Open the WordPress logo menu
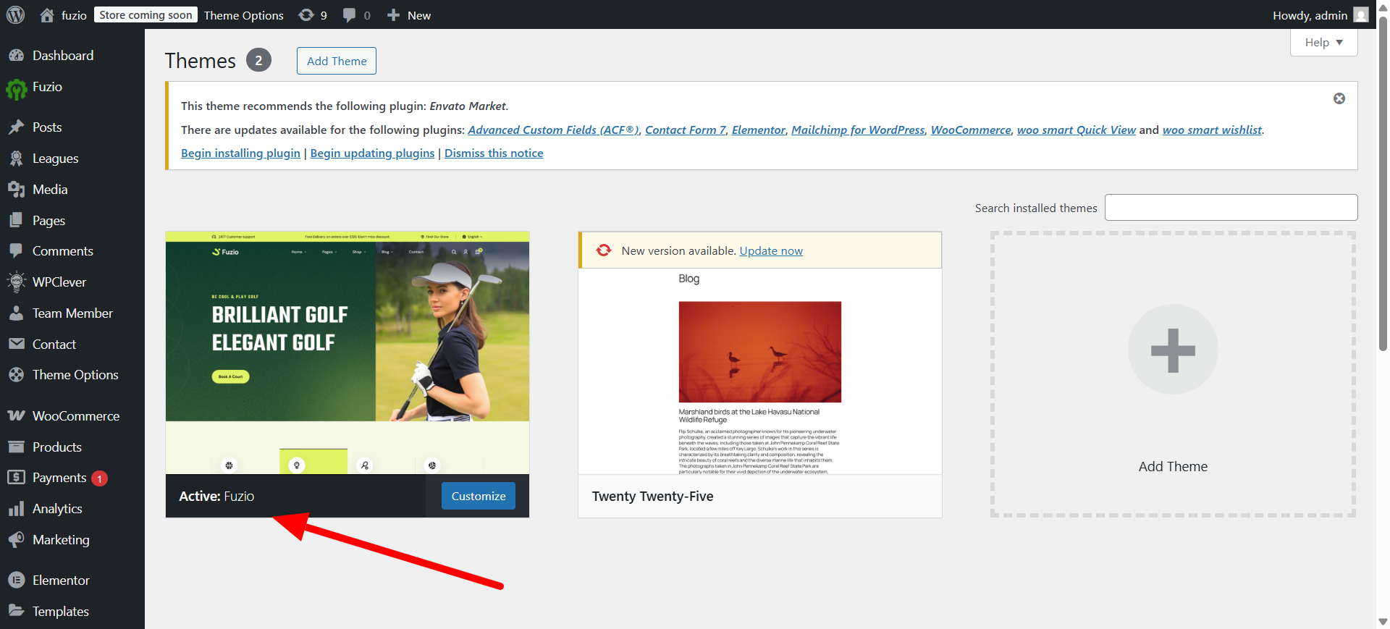 [16, 14]
